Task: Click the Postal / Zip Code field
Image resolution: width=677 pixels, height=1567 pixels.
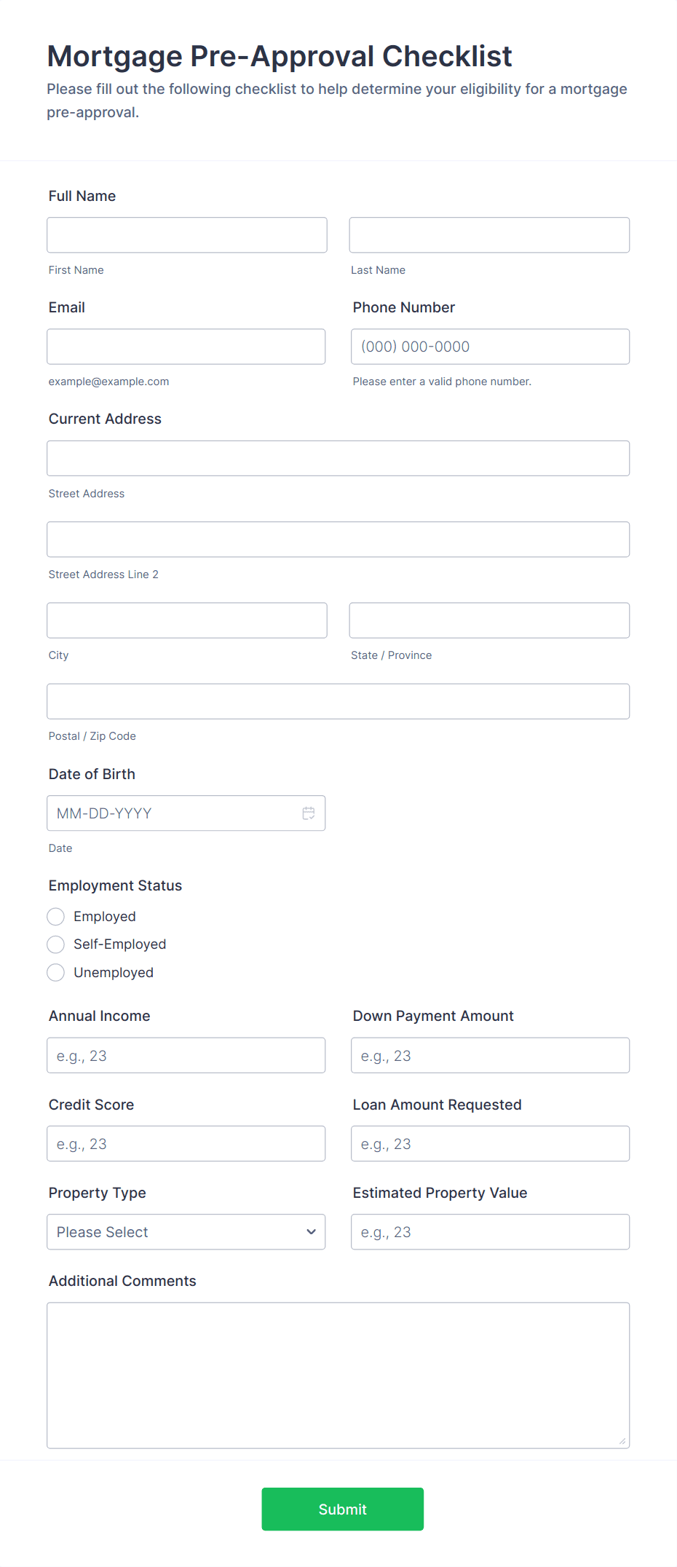Action: (x=338, y=700)
